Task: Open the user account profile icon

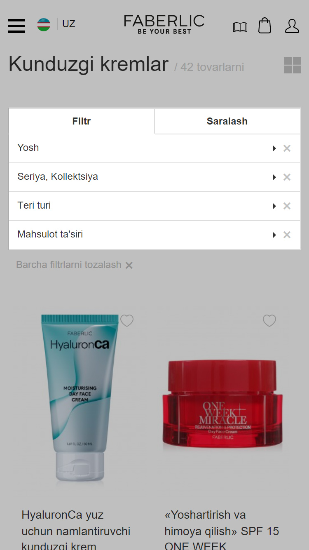Action: click(x=292, y=26)
